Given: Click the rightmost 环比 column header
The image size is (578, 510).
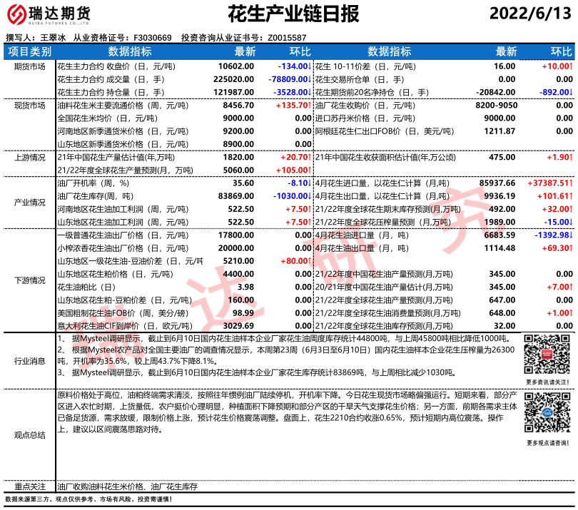Looking at the screenshot, I should point(562,52).
